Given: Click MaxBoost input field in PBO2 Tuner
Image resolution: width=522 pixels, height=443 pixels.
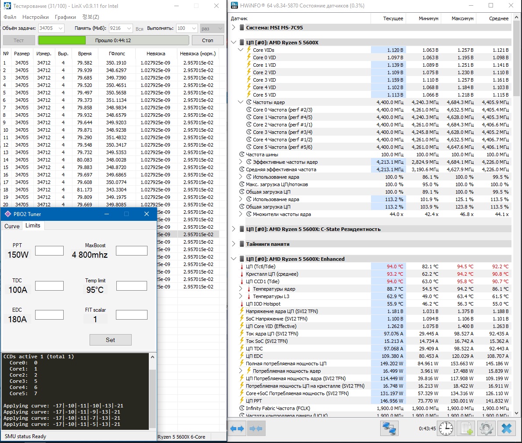Looking at the screenshot, I should [x=132, y=251].
